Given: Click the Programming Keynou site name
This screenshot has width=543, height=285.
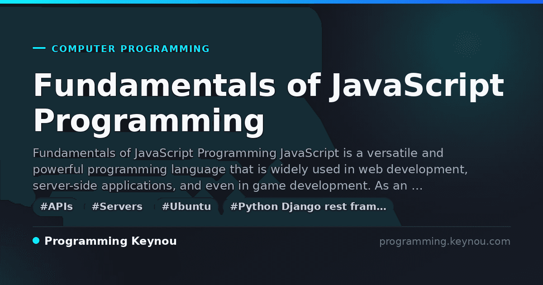Looking at the screenshot, I should pos(110,241).
